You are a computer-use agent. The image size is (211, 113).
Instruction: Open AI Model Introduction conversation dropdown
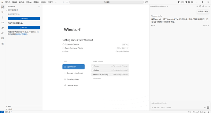[x=159, y=6]
